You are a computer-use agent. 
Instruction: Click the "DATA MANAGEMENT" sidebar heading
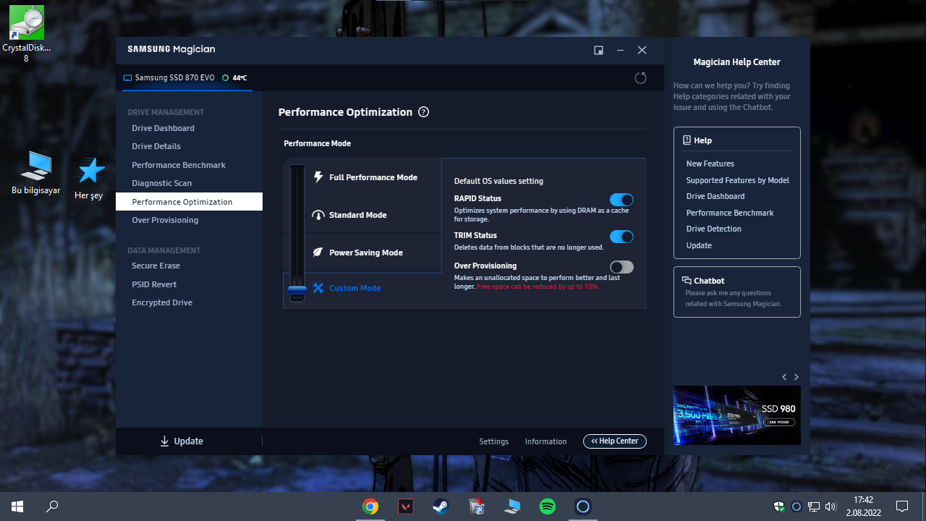[x=163, y=250]
